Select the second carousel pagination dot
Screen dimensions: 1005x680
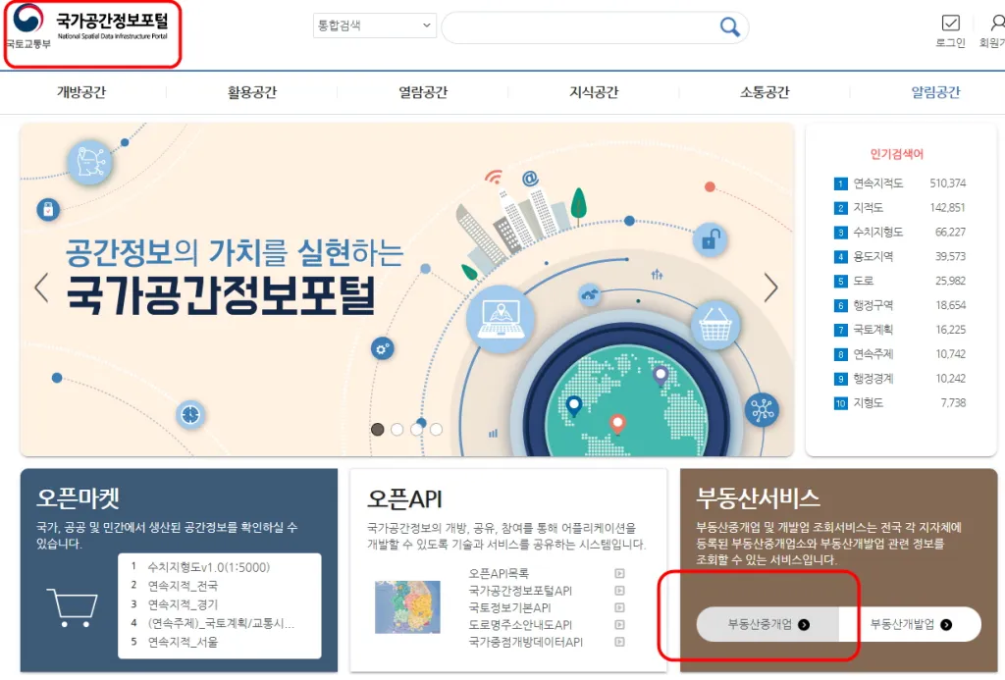coord(397,429)
